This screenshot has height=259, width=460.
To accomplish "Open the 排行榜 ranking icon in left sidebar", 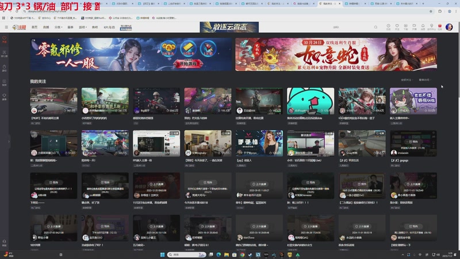I will 4,54.
